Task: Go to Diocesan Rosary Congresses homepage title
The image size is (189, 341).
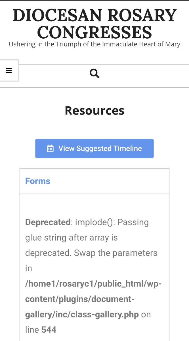Action: click(94, 24)
